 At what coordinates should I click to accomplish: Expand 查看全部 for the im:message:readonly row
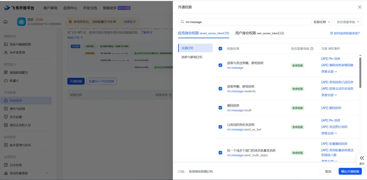329,95
